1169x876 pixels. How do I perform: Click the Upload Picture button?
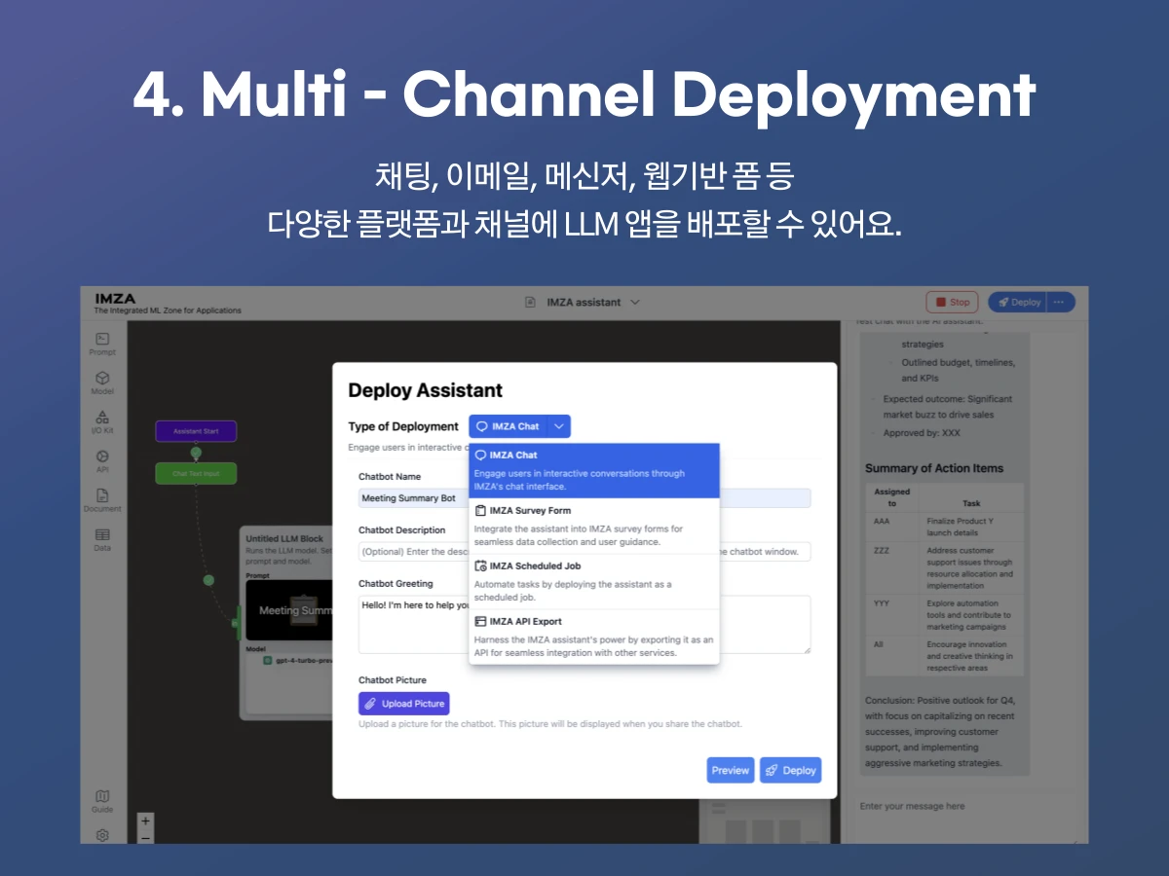pyautogui.click(x=404, y=704)
